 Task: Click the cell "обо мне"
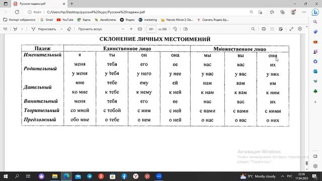click(x=80, y=120)
